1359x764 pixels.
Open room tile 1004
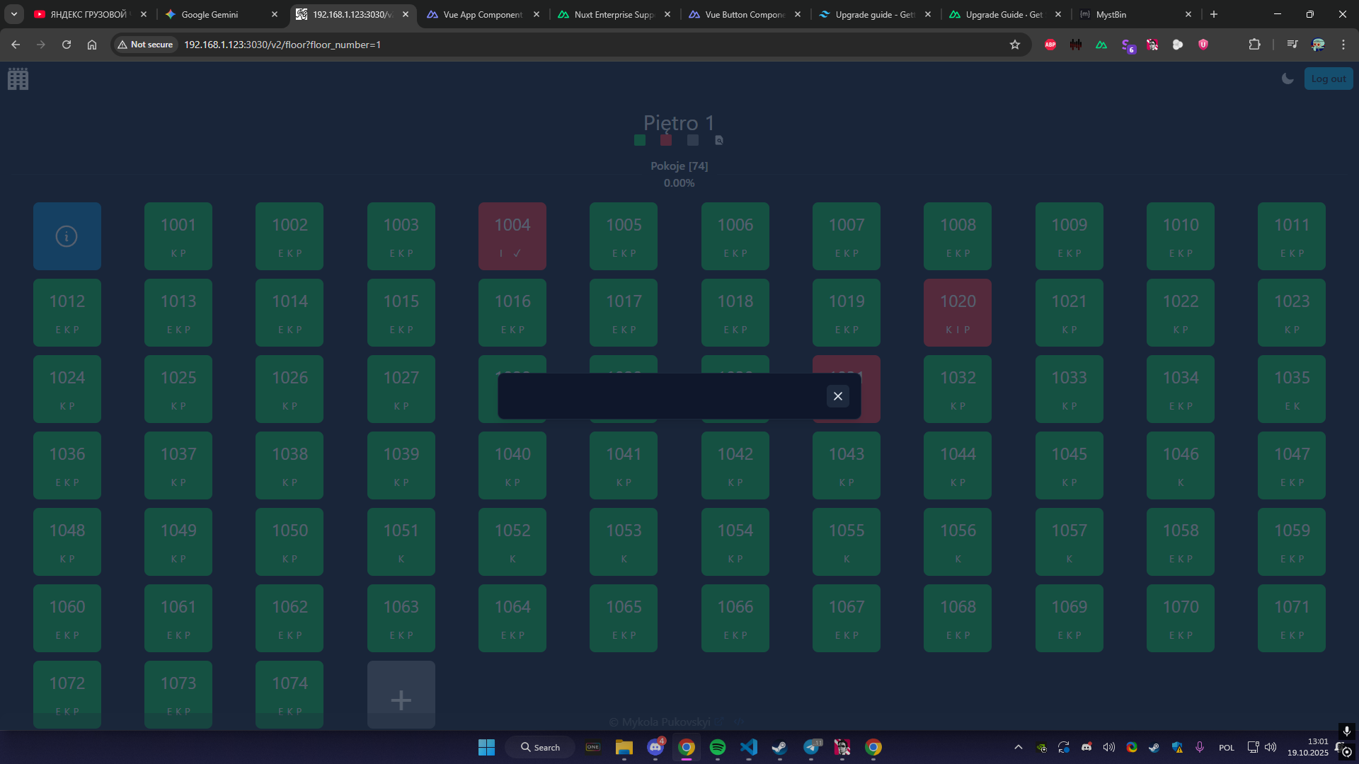pyautogui.click(x=512, y=236)
